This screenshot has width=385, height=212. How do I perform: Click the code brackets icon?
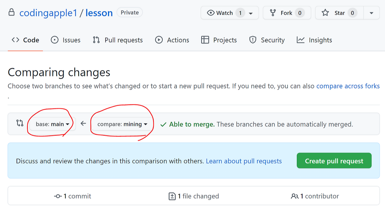pos(15,40)
